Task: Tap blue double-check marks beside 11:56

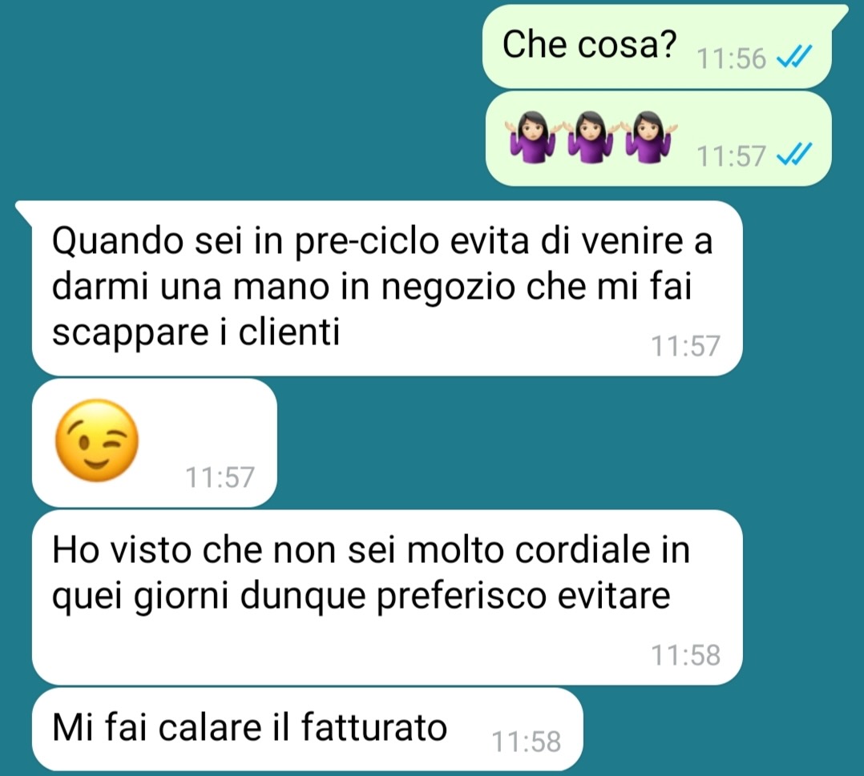Action: (x=794, y=57)
